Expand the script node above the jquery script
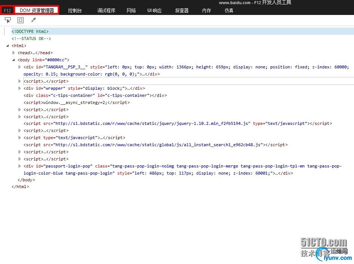Image resolution: width=354 pixels, height=264 pixels. coord(19,117)
